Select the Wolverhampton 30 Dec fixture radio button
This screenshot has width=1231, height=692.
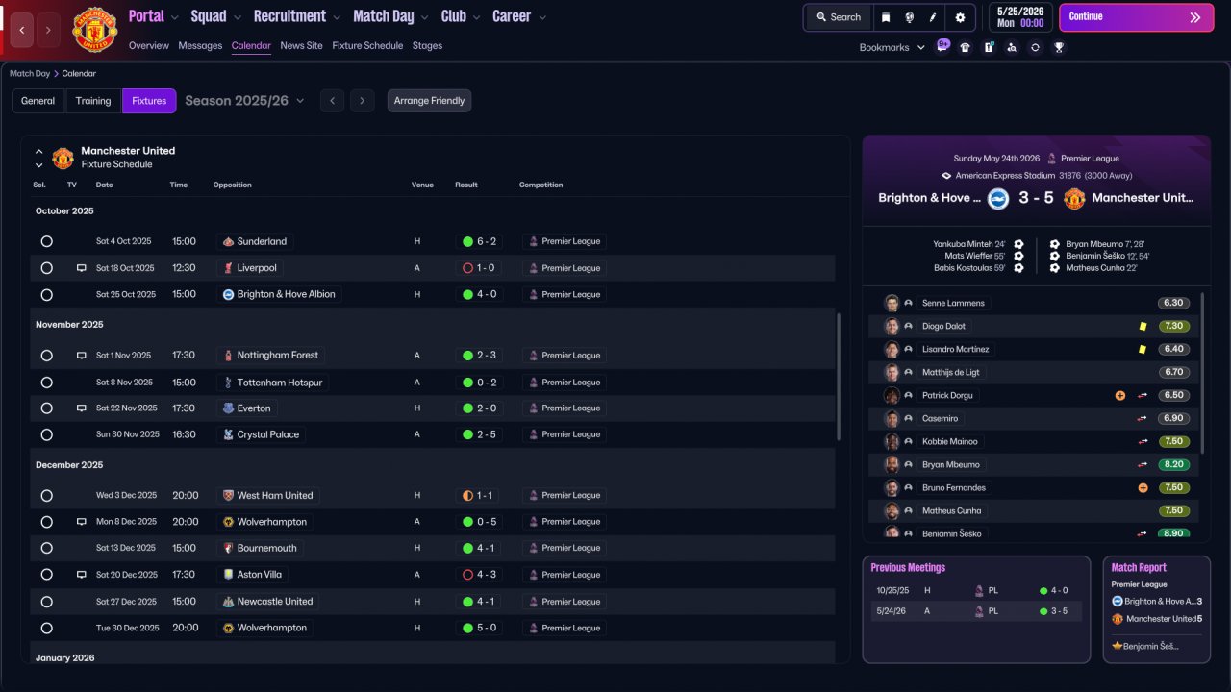click(x=46, y=628)
